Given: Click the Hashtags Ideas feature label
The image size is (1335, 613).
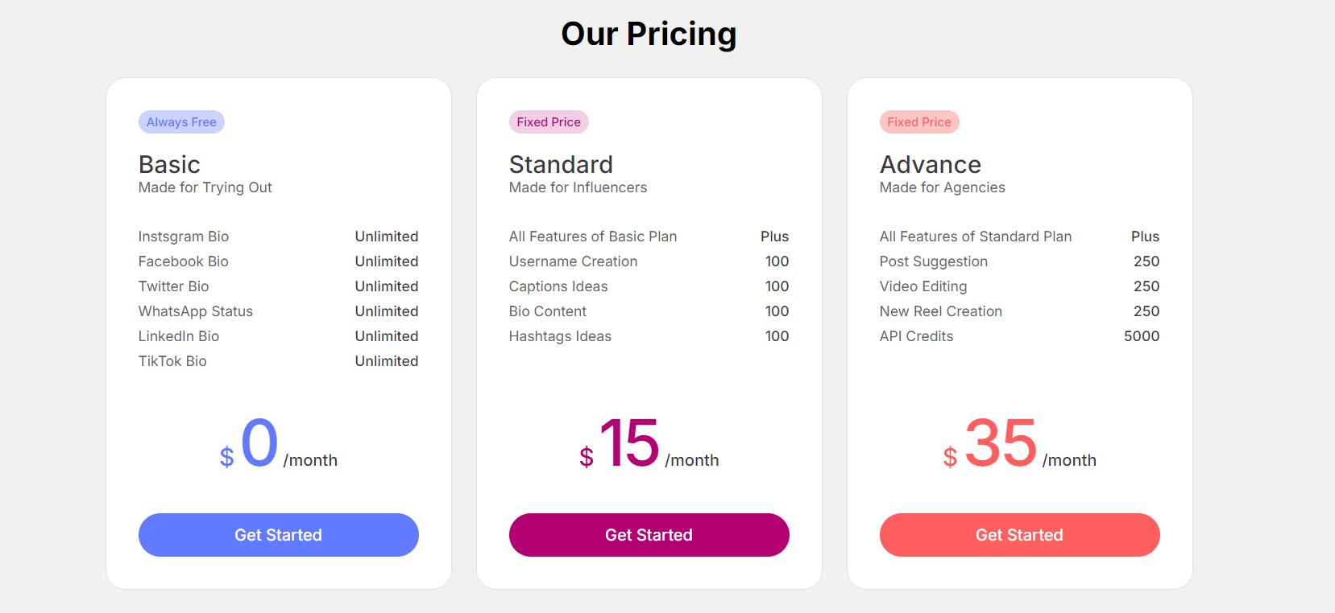Looking at the screenshot, I should (560, 336).
